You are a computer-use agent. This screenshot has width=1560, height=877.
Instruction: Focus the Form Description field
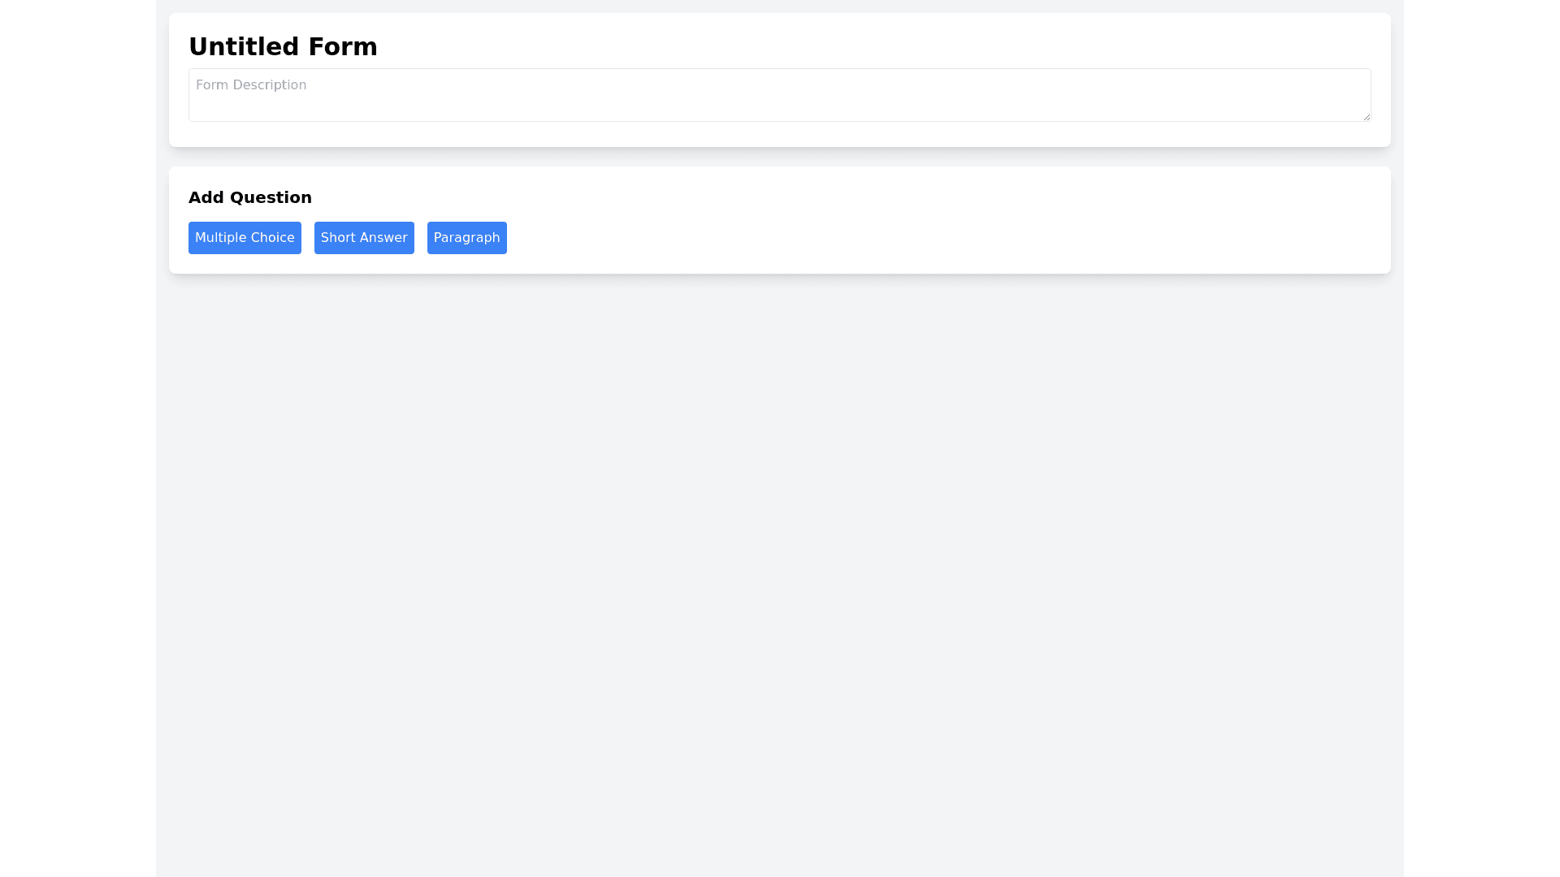(778, 95)
